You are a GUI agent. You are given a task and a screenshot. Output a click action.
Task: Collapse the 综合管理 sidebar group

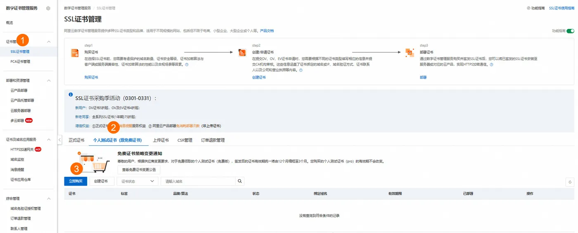point(49,199)
